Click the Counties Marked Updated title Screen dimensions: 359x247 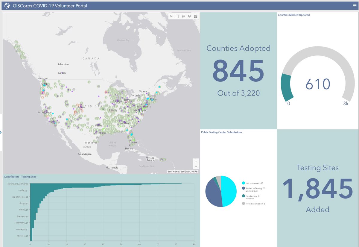coord(294,15)
